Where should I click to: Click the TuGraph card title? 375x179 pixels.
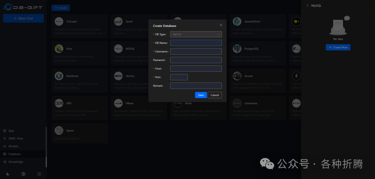click(x=72, y=21)
